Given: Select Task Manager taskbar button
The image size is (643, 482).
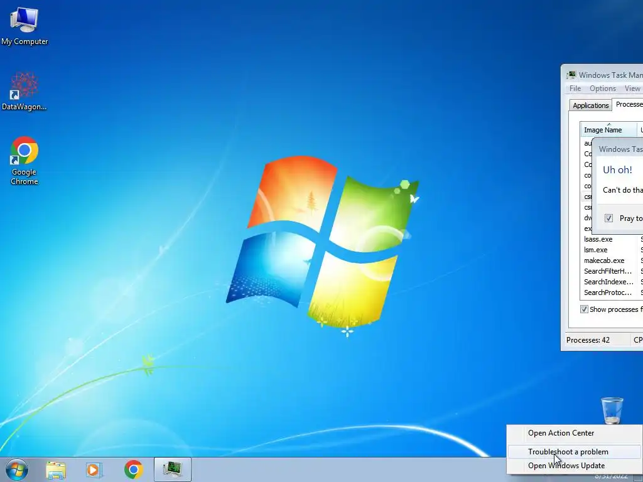Looking at the screenshot, I should point(173,469).
